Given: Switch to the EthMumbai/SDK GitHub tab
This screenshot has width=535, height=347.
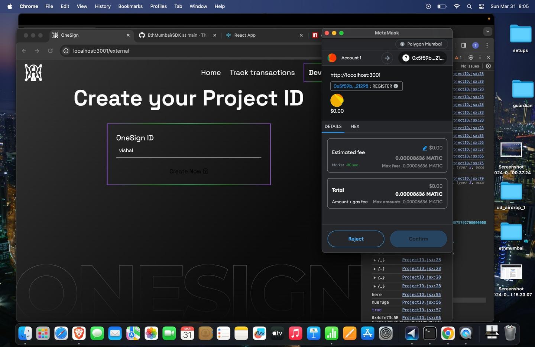Looking at the screenshot, I should (x=178, y=35).
